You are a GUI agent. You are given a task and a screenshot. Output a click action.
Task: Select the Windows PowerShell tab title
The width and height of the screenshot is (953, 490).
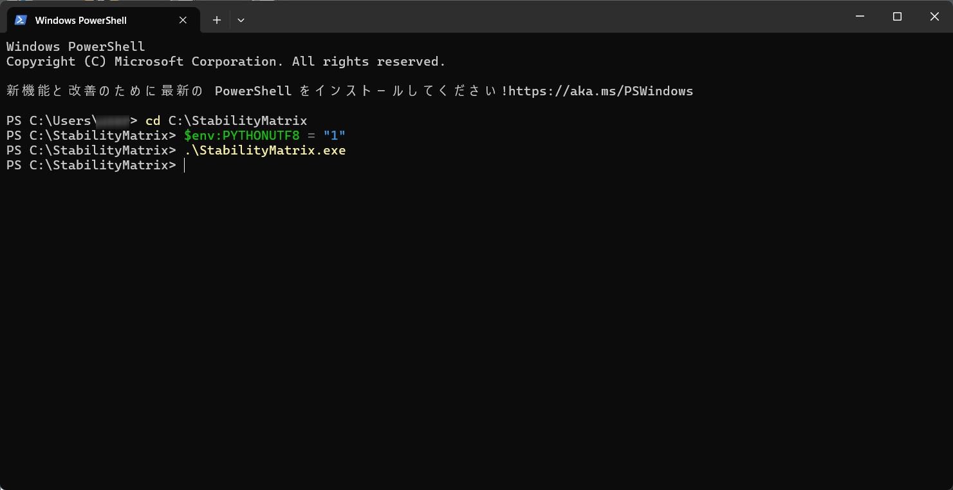[x=80, y=21]
